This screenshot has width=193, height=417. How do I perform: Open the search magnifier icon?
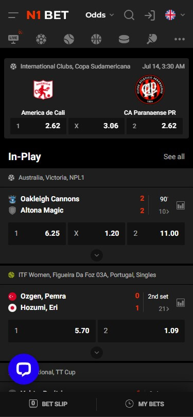(x=129, y=15)
